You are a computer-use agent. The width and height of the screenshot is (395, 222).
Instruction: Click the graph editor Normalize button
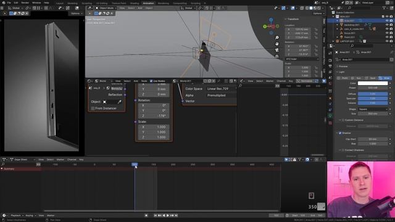tap(305, 81)
